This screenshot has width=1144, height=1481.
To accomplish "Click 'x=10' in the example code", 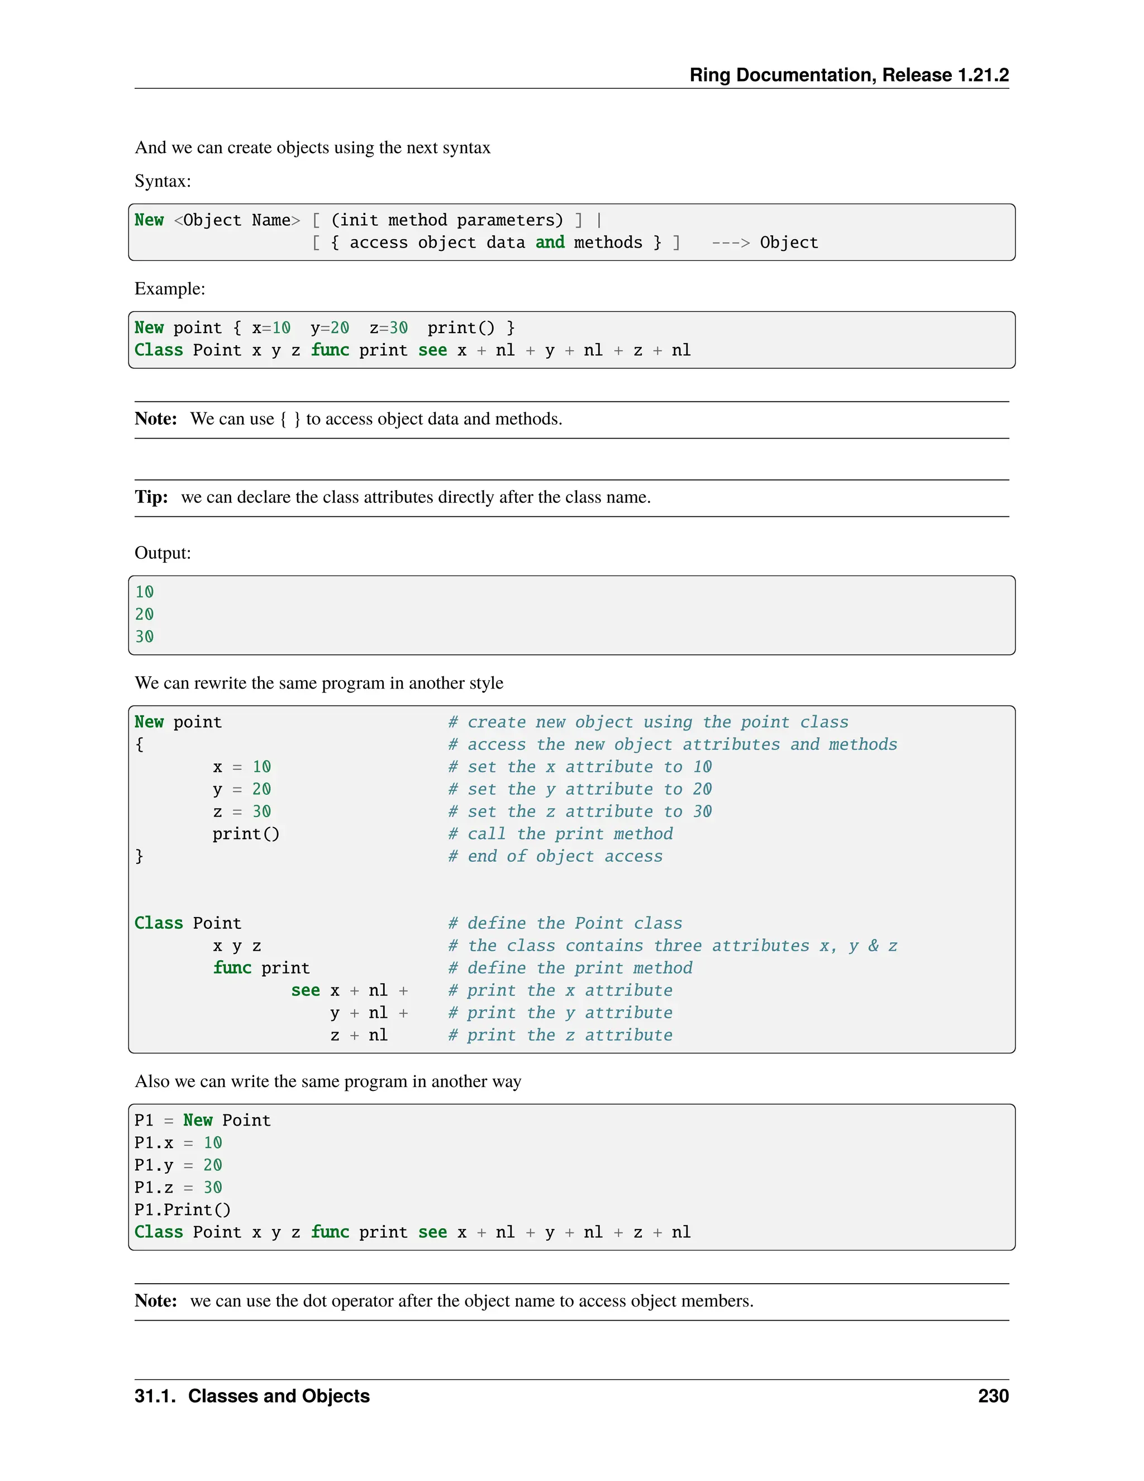I will coord(271,328).
